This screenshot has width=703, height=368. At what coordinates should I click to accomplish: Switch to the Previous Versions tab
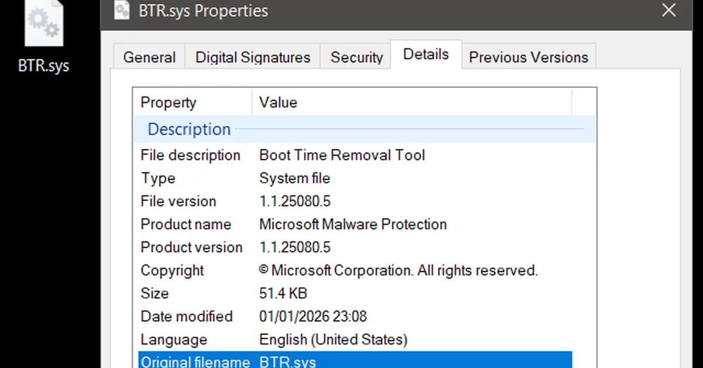click(528, 57)
